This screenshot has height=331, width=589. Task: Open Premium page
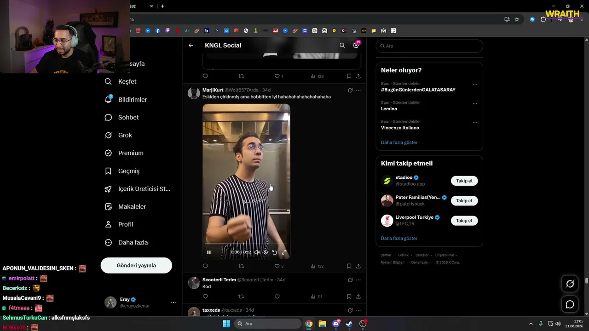pyautogui.click(x=124, y=153)
